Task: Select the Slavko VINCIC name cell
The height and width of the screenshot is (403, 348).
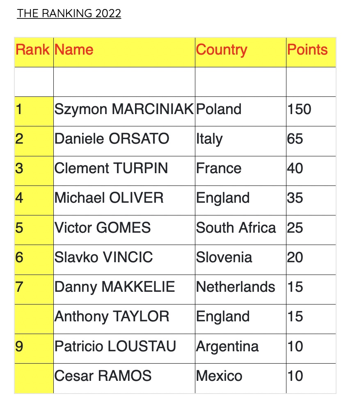Action: pos(103,257)
